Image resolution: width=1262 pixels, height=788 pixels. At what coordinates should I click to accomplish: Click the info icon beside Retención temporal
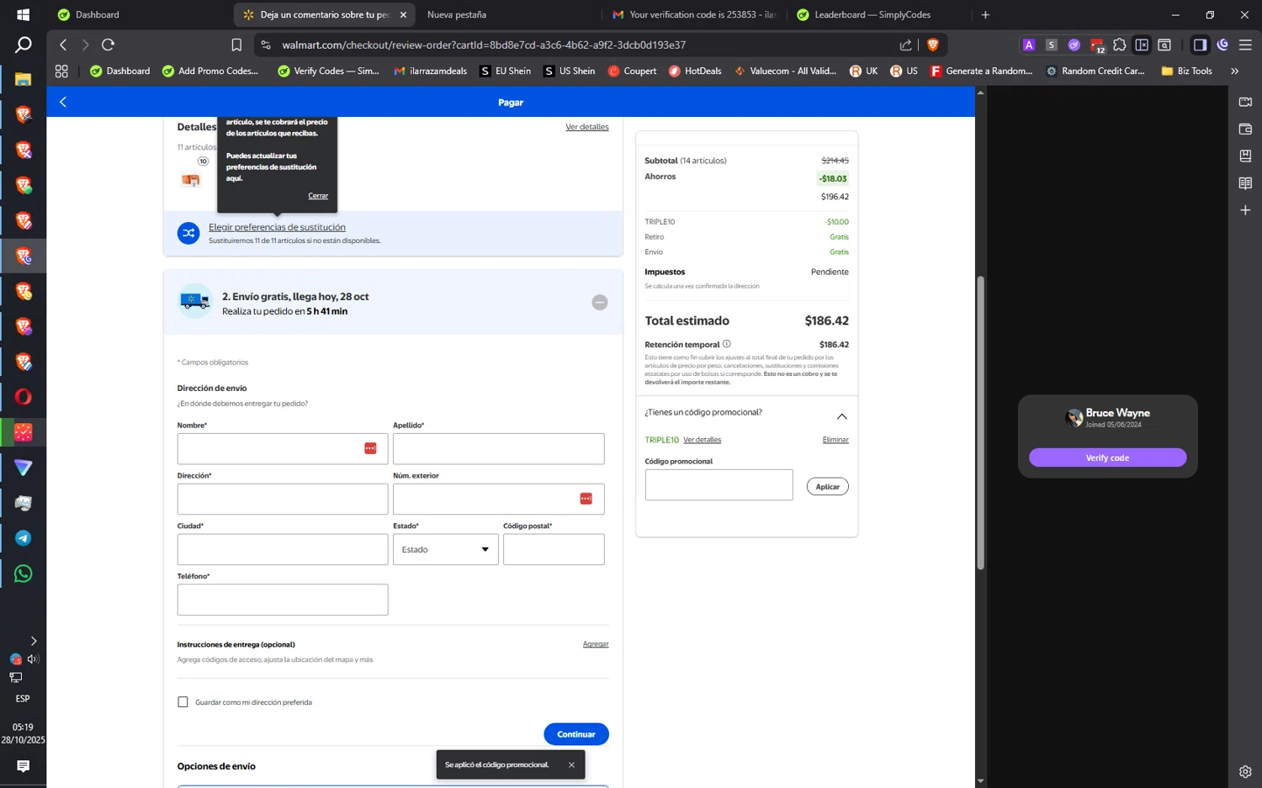(726, 344)
